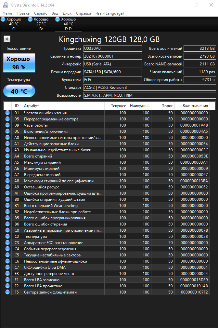Click status orb for Включения/отключения row
This screenshot has width=218, height=328.
(7, 131)
